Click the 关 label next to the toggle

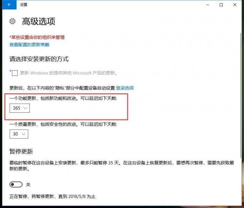click(28, 185)
